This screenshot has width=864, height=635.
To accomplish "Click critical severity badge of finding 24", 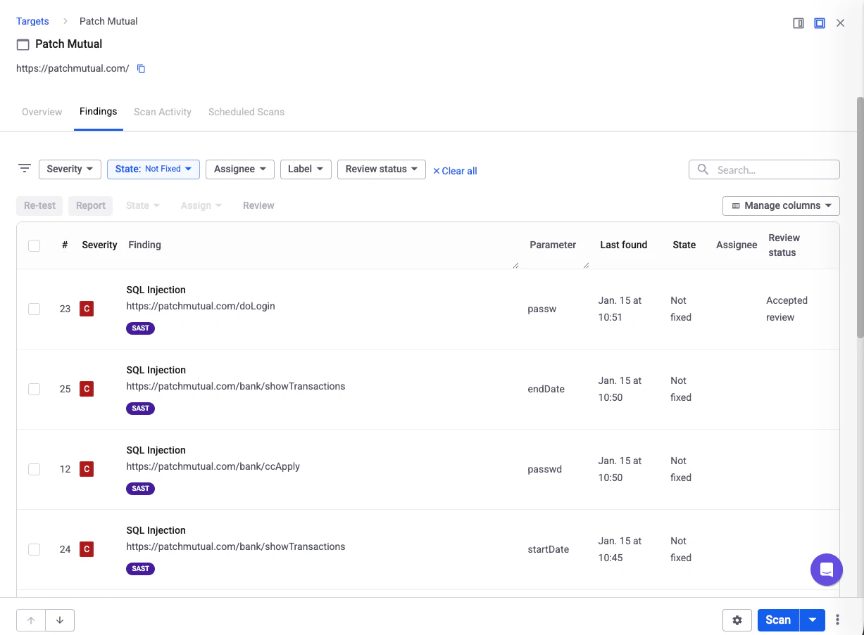I will (87, 549).
